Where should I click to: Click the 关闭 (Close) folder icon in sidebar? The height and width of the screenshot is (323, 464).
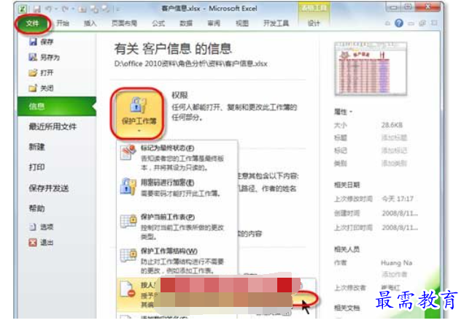pos(33,88)
